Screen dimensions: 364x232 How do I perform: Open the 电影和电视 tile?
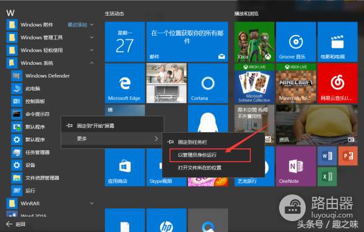point(337,42)
